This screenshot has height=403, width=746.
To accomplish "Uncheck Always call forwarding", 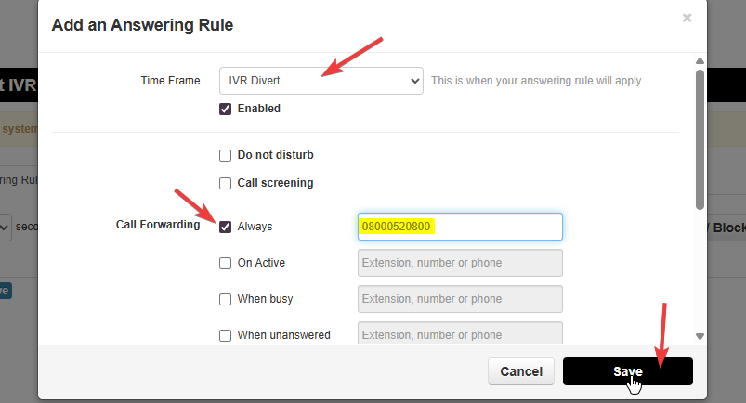I will 226,227.
